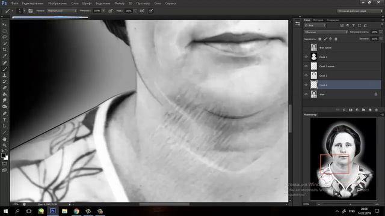Open layer opacity dropdown arrow
Viewport: 385px width, 216px height.
tap(381, 32)
